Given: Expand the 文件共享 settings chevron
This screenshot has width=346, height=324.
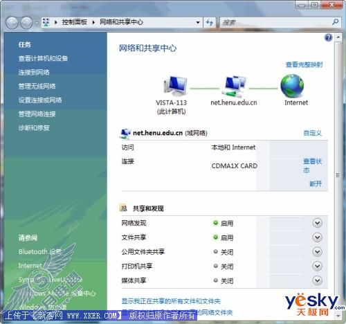Looking at the screenshot, I should [317, 237].
